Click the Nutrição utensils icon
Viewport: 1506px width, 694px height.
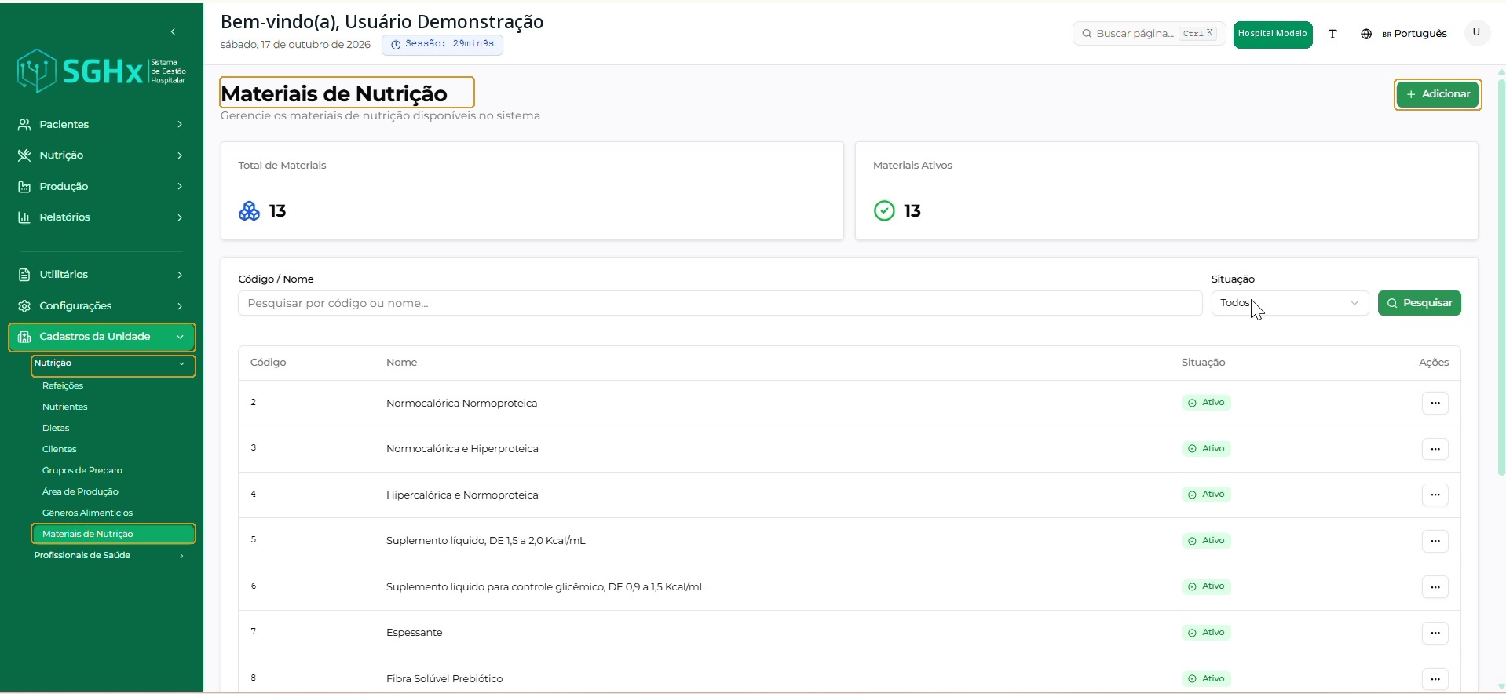(24, 155)
